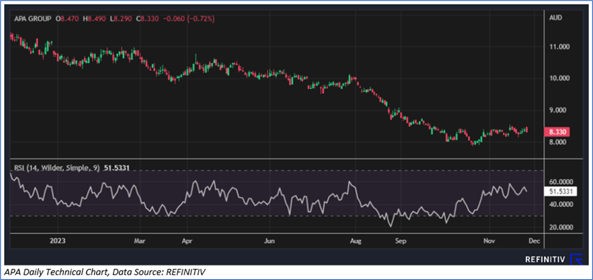
Task: Click the 9.000 price axis label
Action: [x=558, y=110]
